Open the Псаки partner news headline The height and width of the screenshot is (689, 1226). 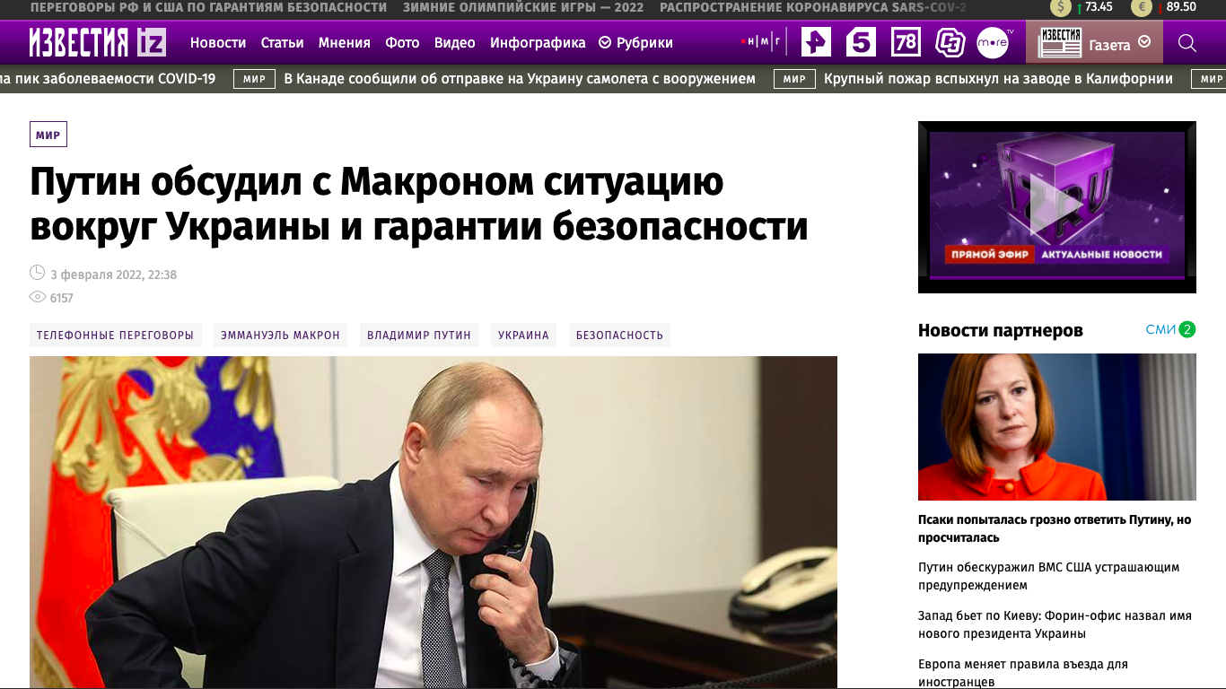[1055, 528]
